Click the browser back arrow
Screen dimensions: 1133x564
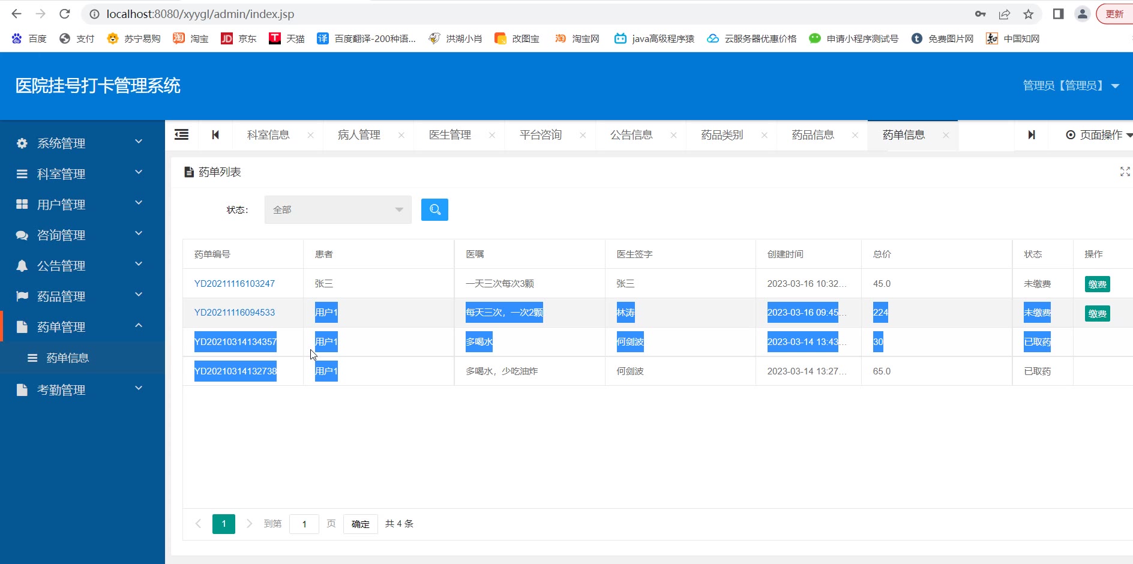pyautogui.click(x=16, y=14)
